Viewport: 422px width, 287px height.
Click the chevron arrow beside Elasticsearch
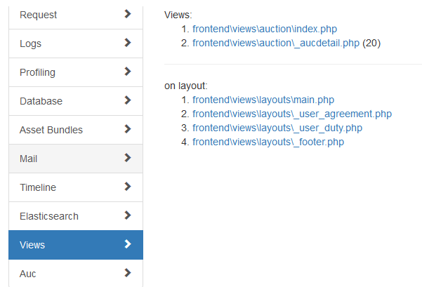[x=127, y=215]
